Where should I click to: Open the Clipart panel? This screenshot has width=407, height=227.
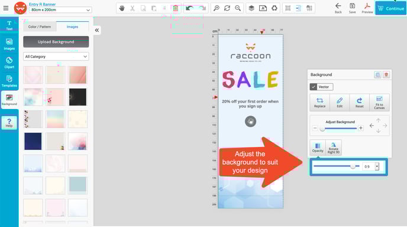pos(9,63)
